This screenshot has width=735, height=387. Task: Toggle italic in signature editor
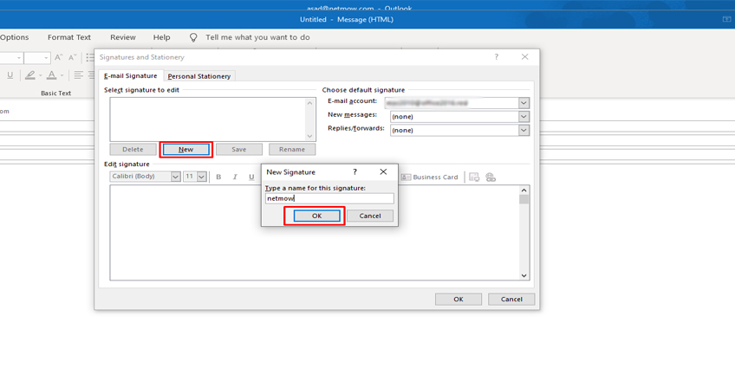[235, 177]
